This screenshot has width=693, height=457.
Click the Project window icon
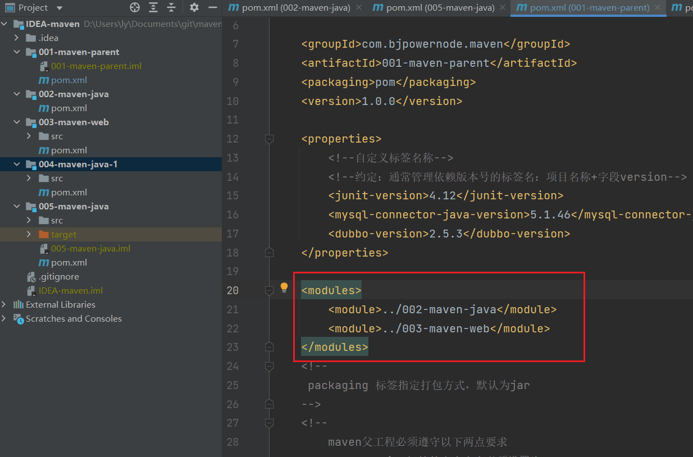pyautogui.click(x=10, y=8)
